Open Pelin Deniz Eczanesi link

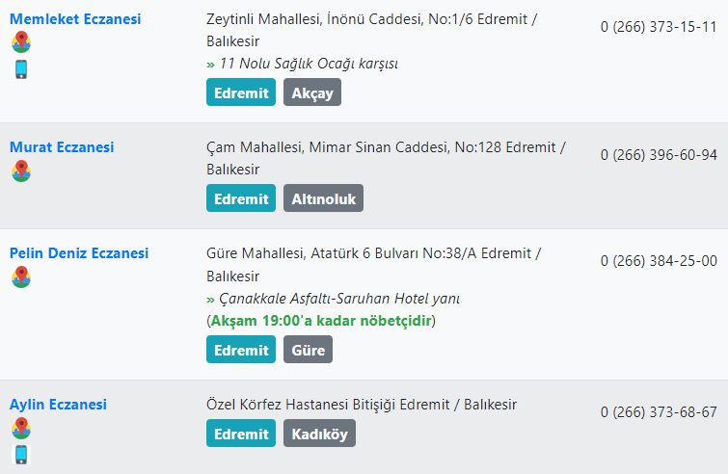click(x=79, y=253)
